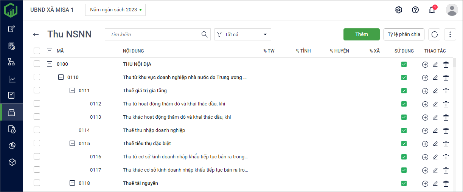Open the settings gear icon
This screenshot has width=463, height=192.
click(399, 10)
